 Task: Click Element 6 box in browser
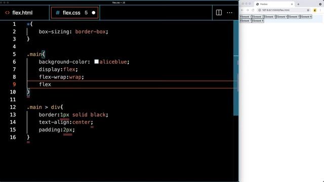click(x=306, y=17)
